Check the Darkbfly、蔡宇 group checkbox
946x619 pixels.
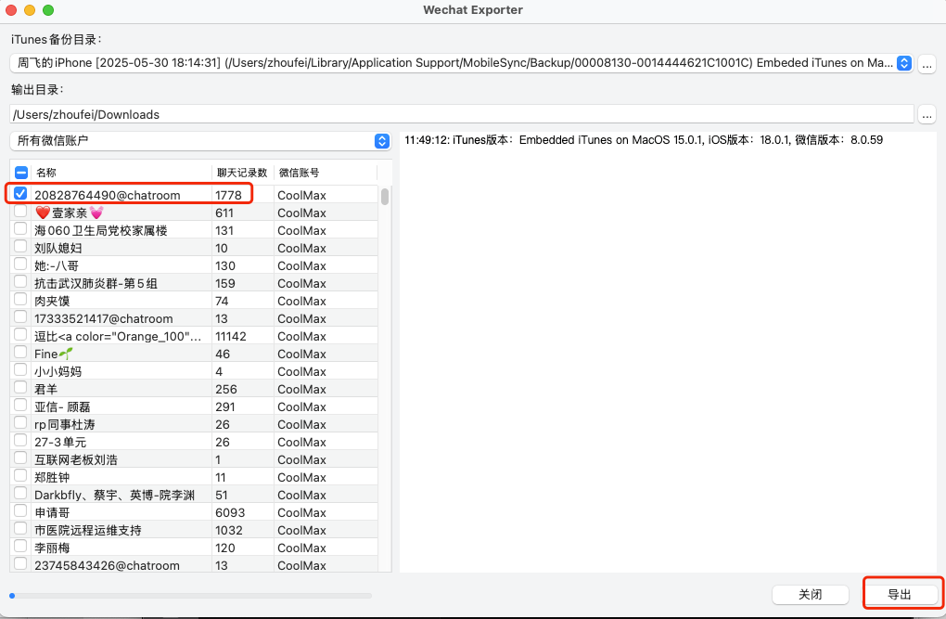click(20, 494)
